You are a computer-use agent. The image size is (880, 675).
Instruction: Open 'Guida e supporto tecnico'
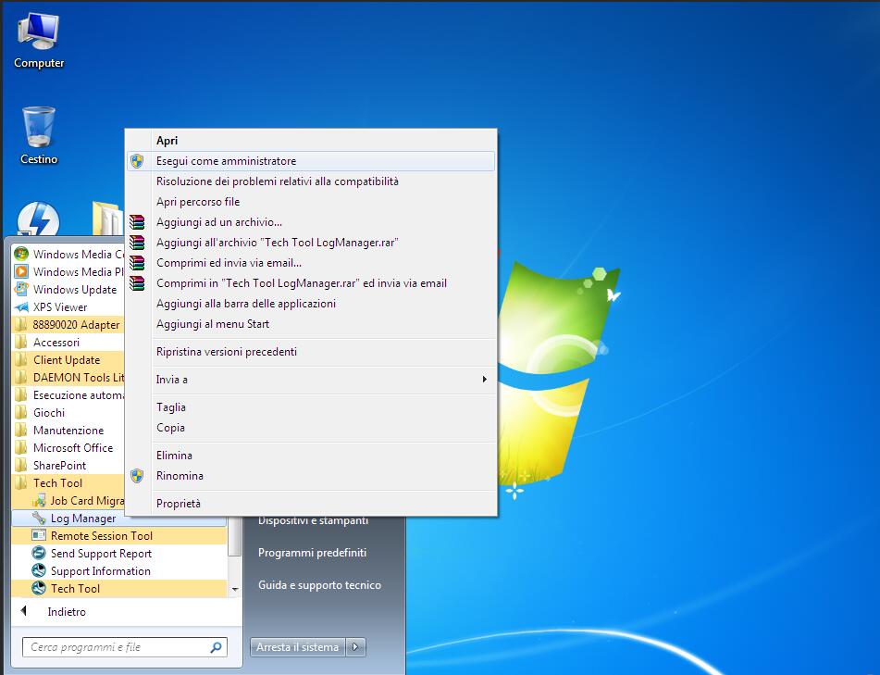[x=319, y=585]
